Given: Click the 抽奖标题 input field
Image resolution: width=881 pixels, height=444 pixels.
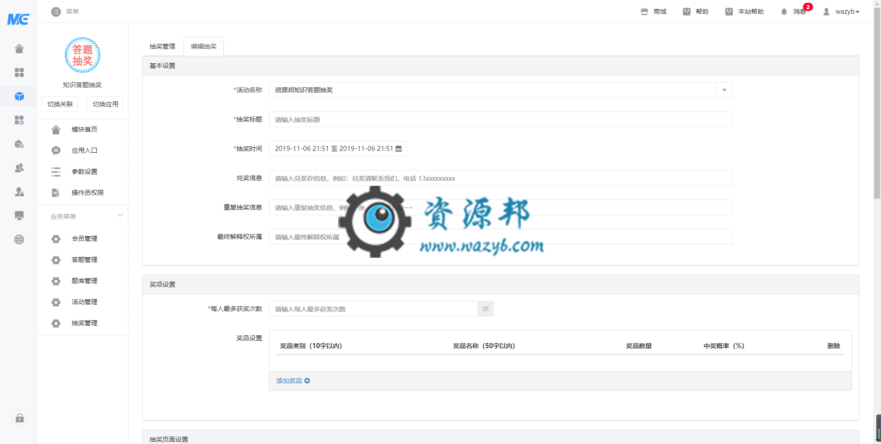Looking at the screenshot, I should [500, 119].
